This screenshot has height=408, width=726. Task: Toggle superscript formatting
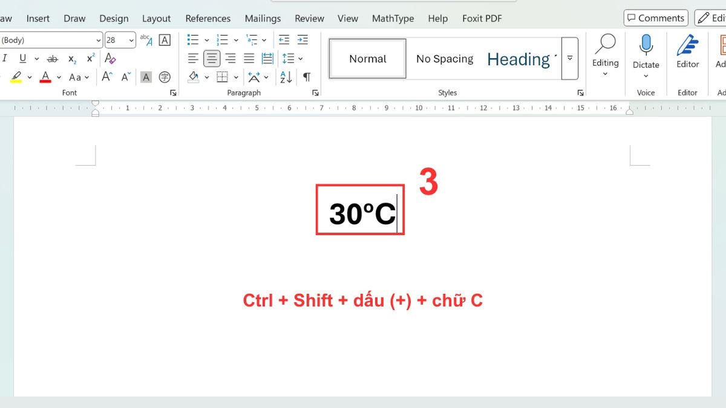click(91, 59)
